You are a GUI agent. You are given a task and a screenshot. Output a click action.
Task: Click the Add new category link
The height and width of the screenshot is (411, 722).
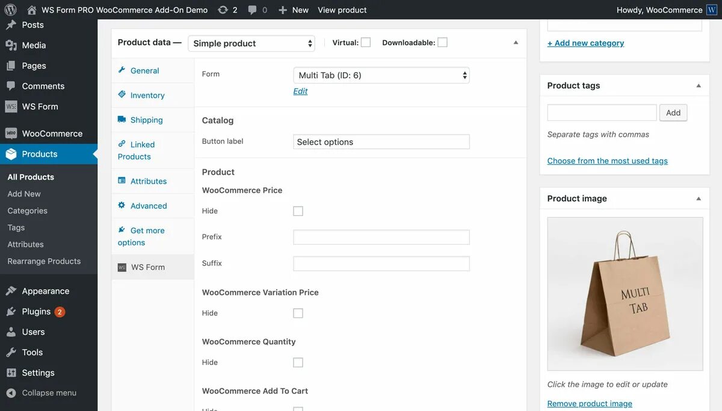pos(585,43)
